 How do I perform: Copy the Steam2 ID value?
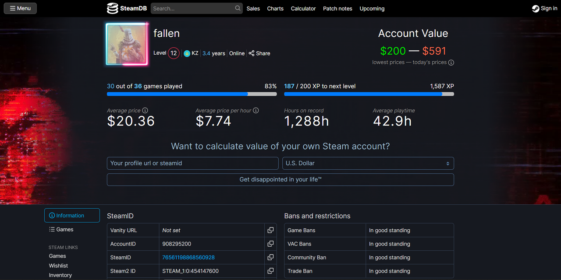pos(270,271)
